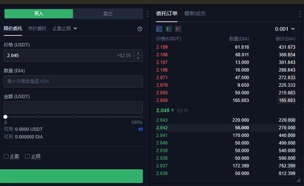Switch to 市价委托 market order tab
The width and height of the screenshot is (304, 186).
(37, 28)
